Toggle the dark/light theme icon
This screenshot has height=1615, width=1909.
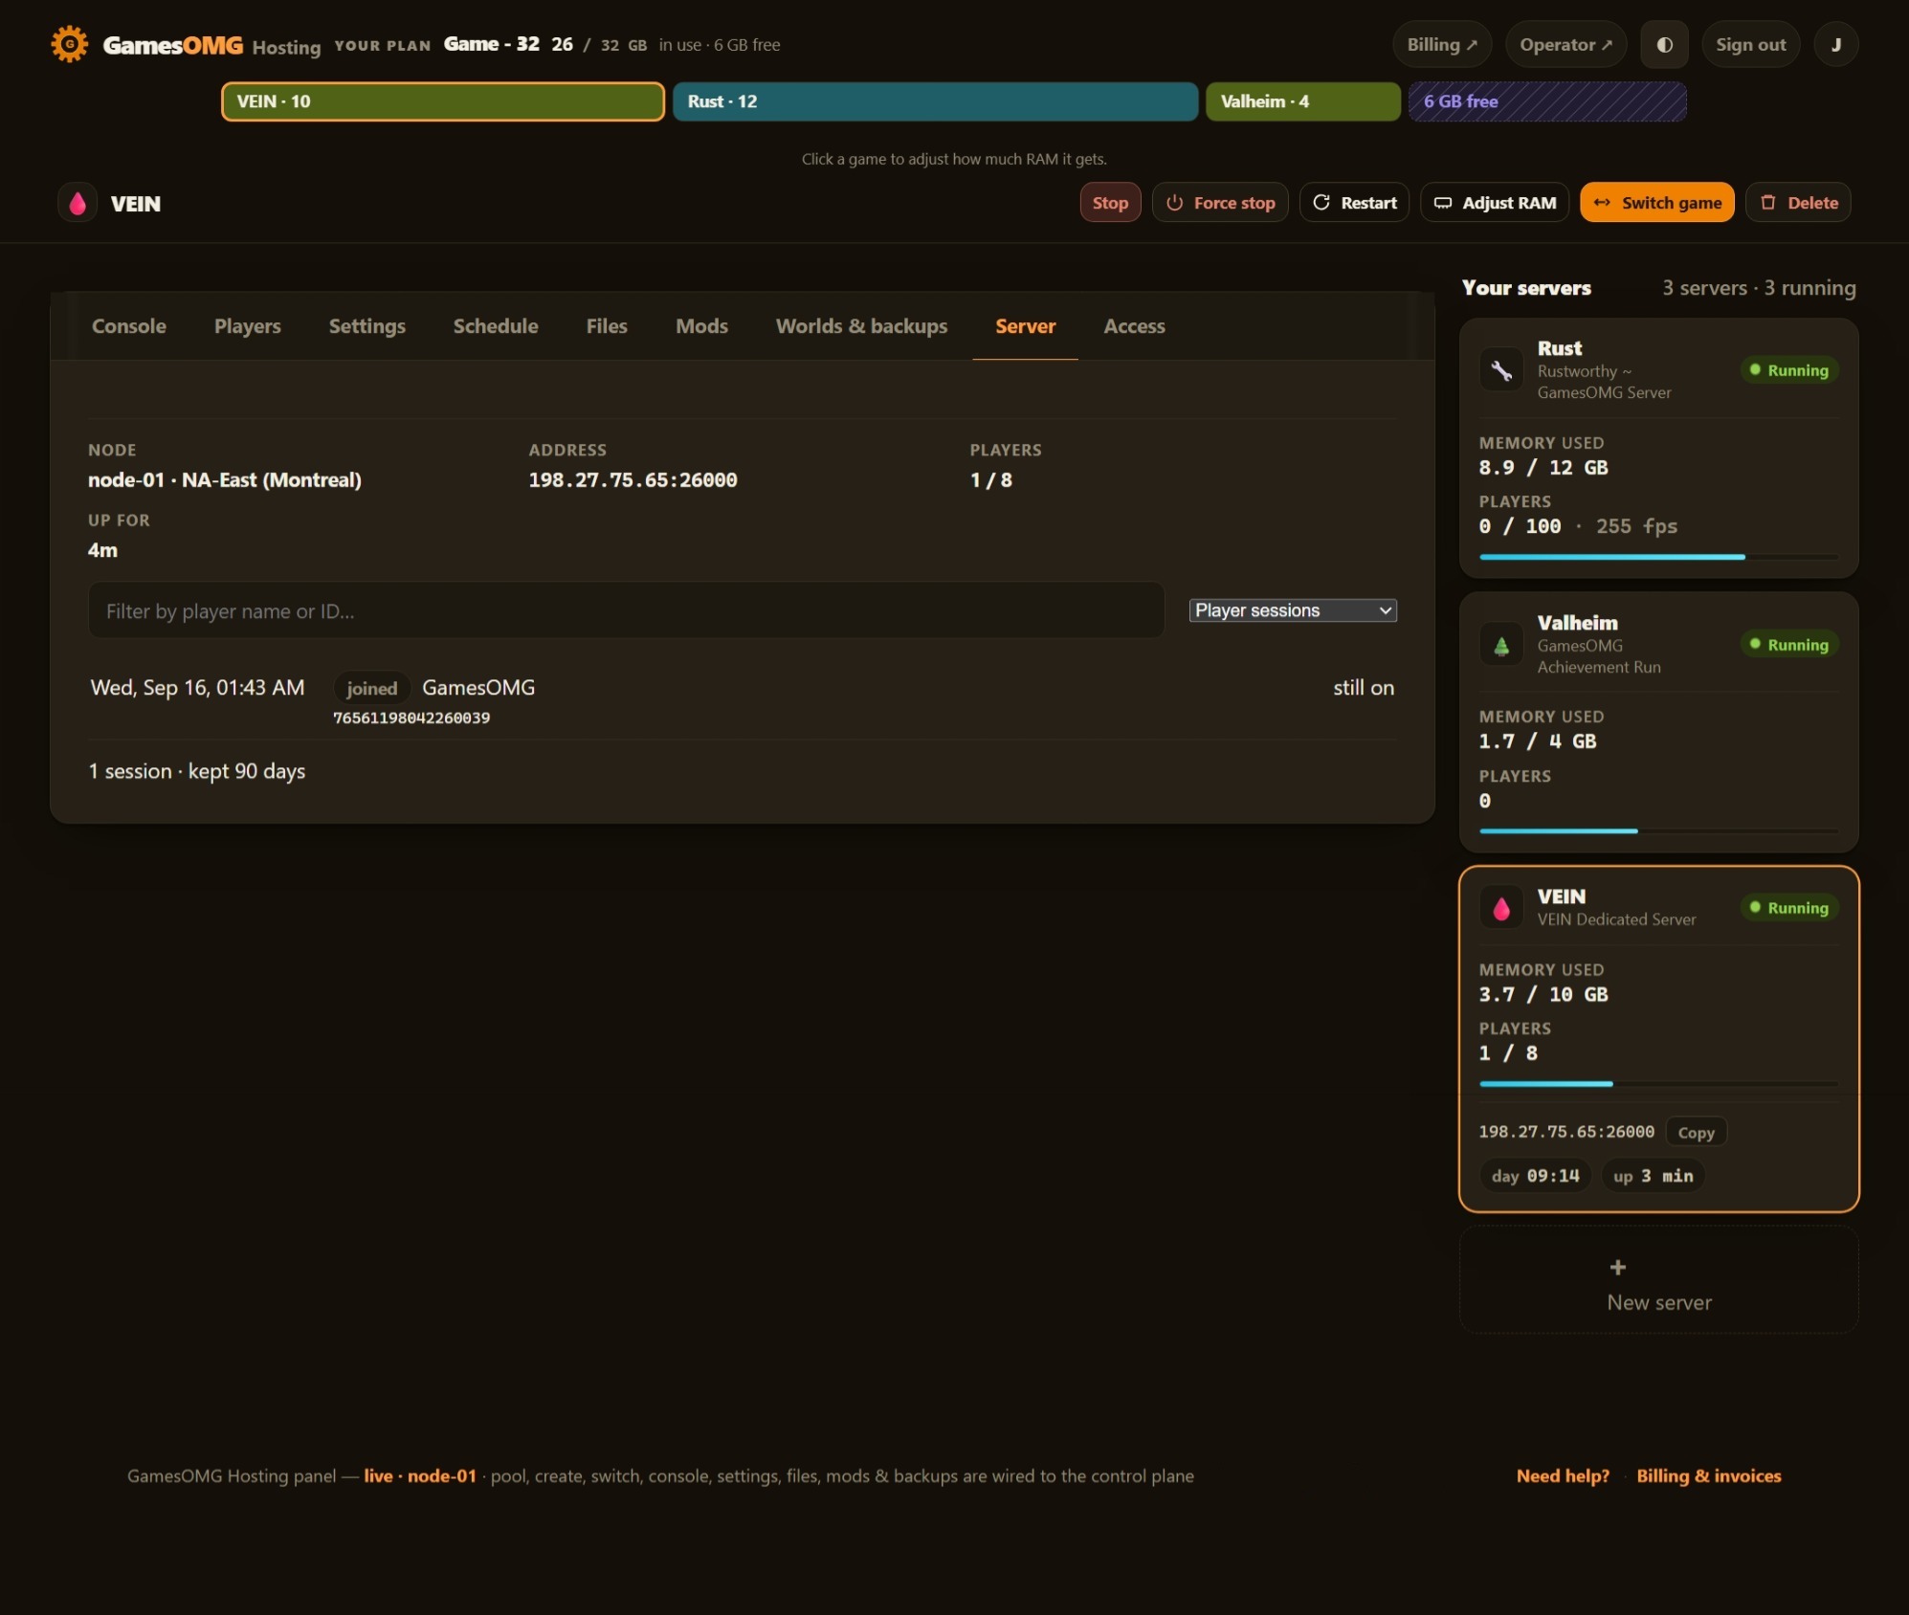[x=1664, y=45]
